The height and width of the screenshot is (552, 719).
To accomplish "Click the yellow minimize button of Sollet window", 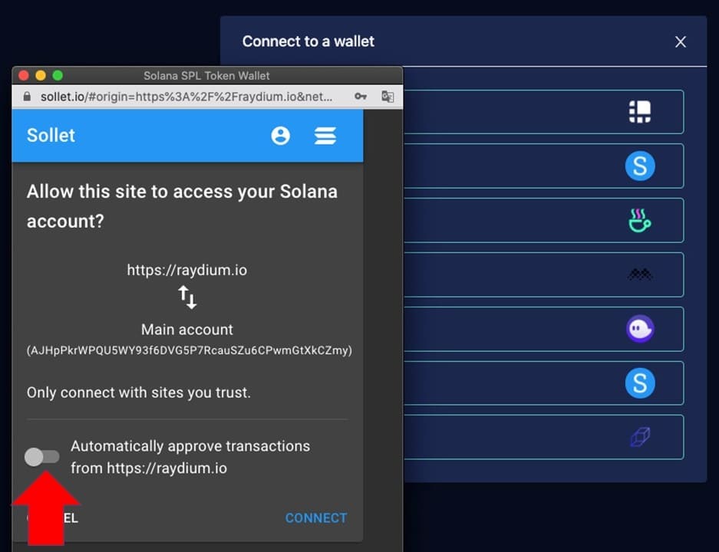I will [41, 75].
